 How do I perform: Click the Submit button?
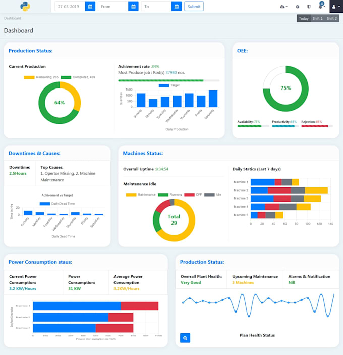[194, 7]
